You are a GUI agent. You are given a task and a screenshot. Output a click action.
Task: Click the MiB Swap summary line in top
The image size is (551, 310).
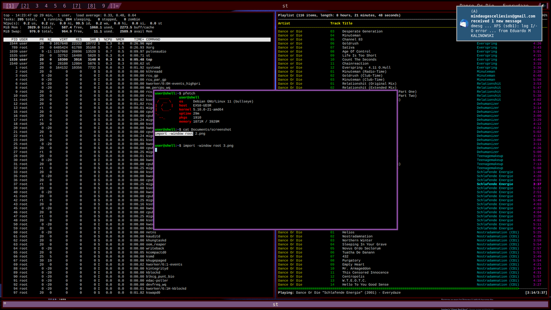tap(78, 31)
